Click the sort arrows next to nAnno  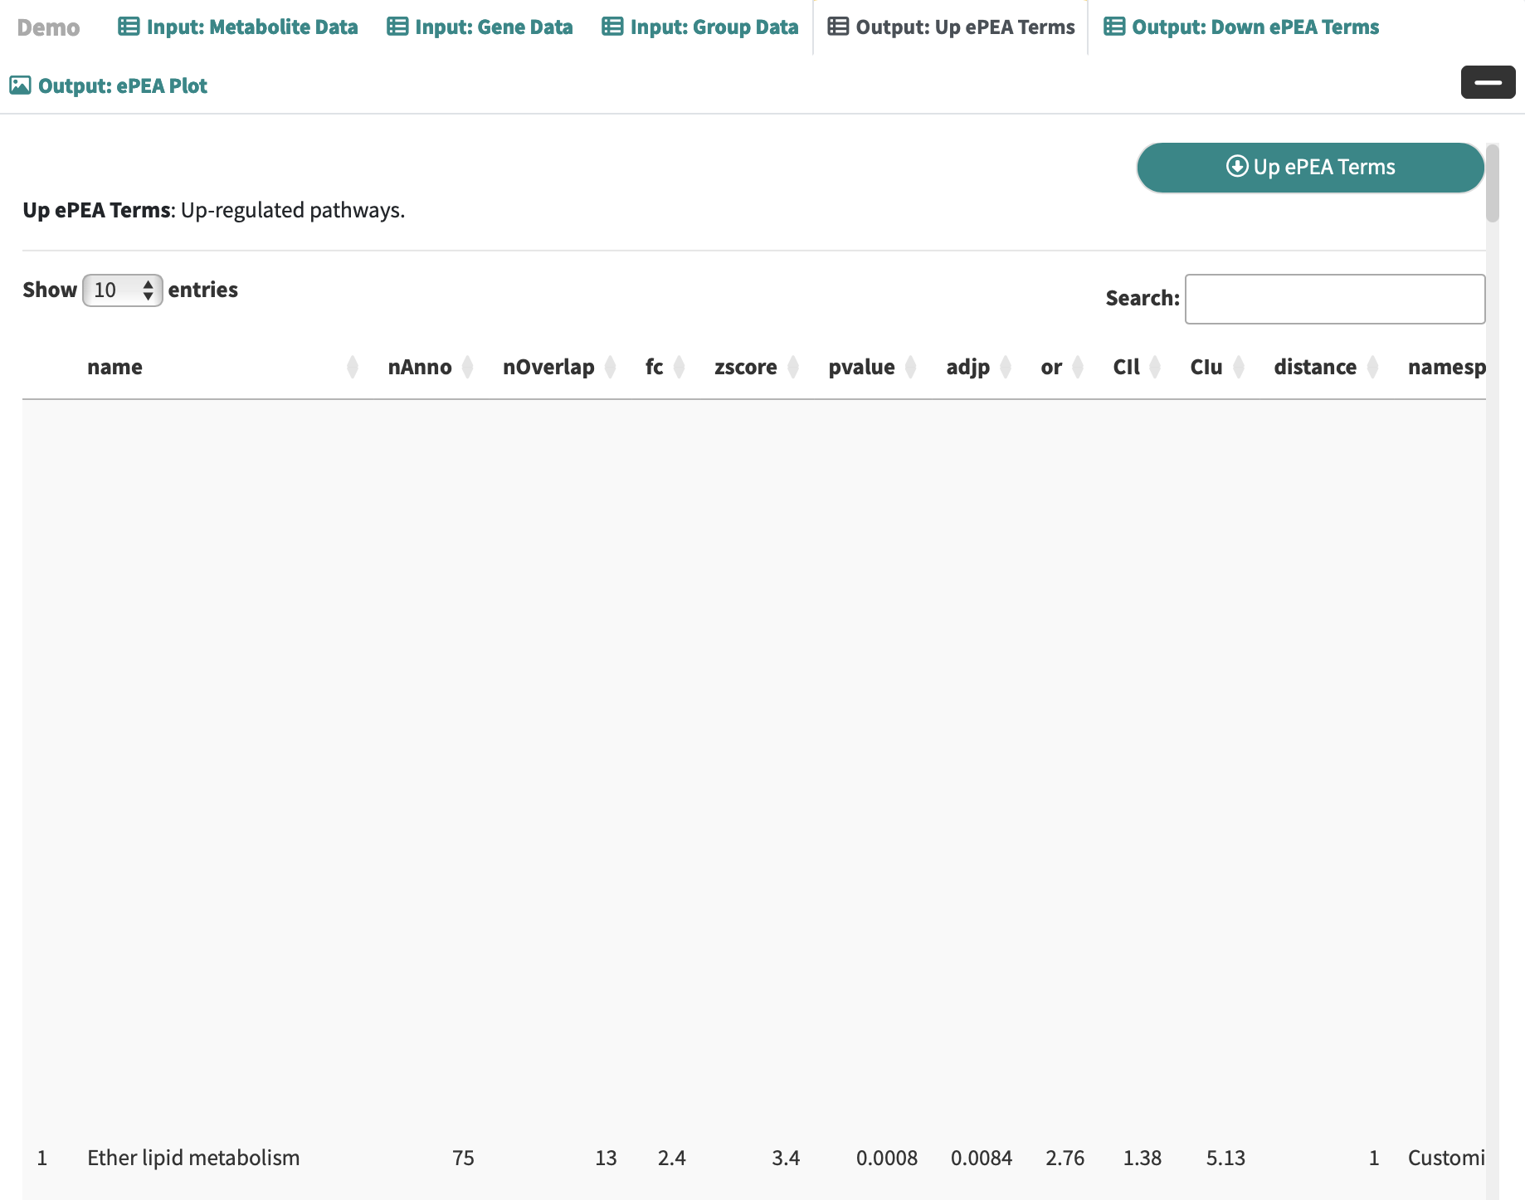[x=467, y=367]
